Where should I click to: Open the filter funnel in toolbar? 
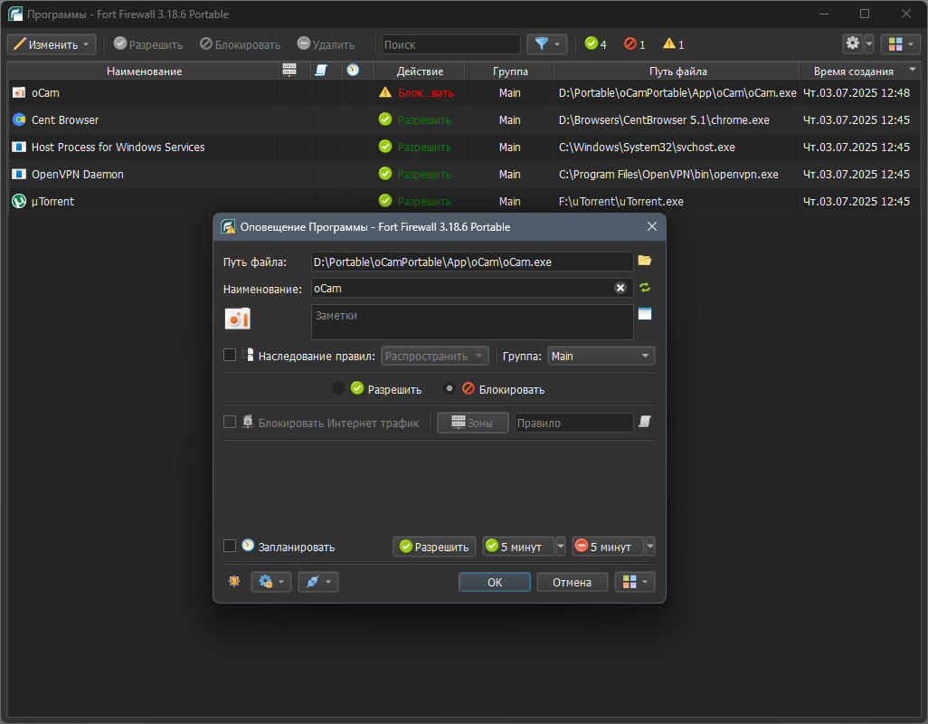click(547, 43)
